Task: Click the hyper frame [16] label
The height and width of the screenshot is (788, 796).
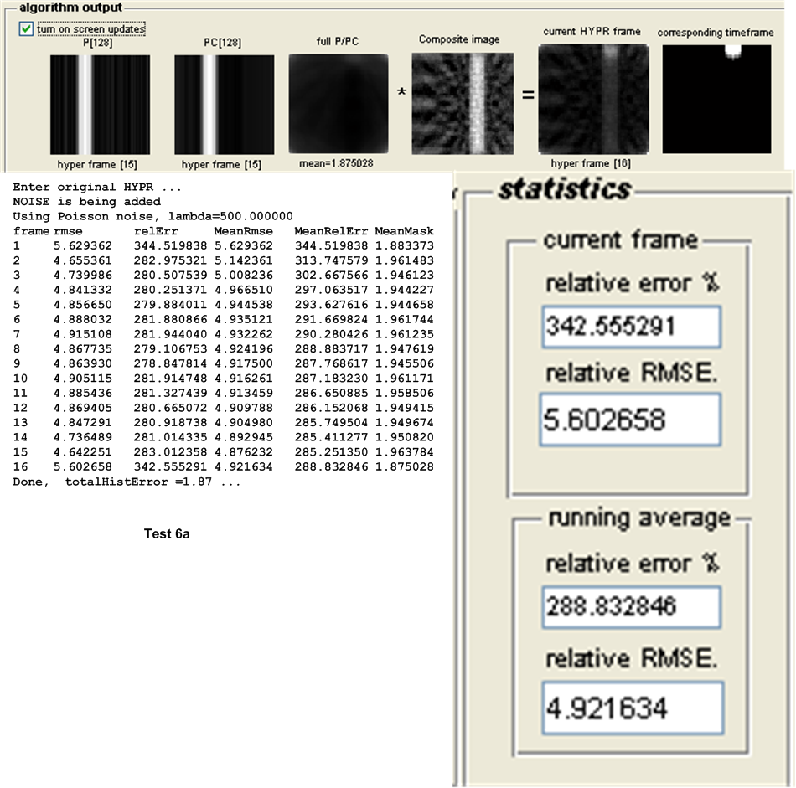Action: [593, 164]
